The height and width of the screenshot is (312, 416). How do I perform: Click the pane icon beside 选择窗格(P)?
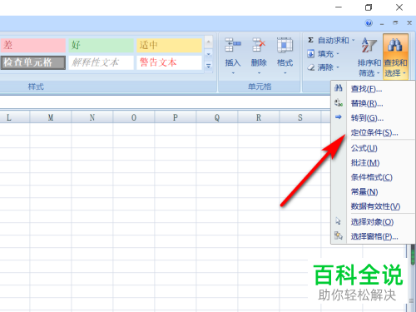339,235
